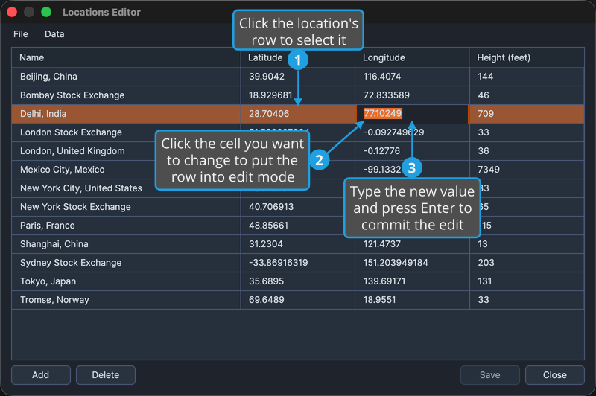
Task: Click Beijing longitude cell 116.4074
Action: tap(412, 77)
